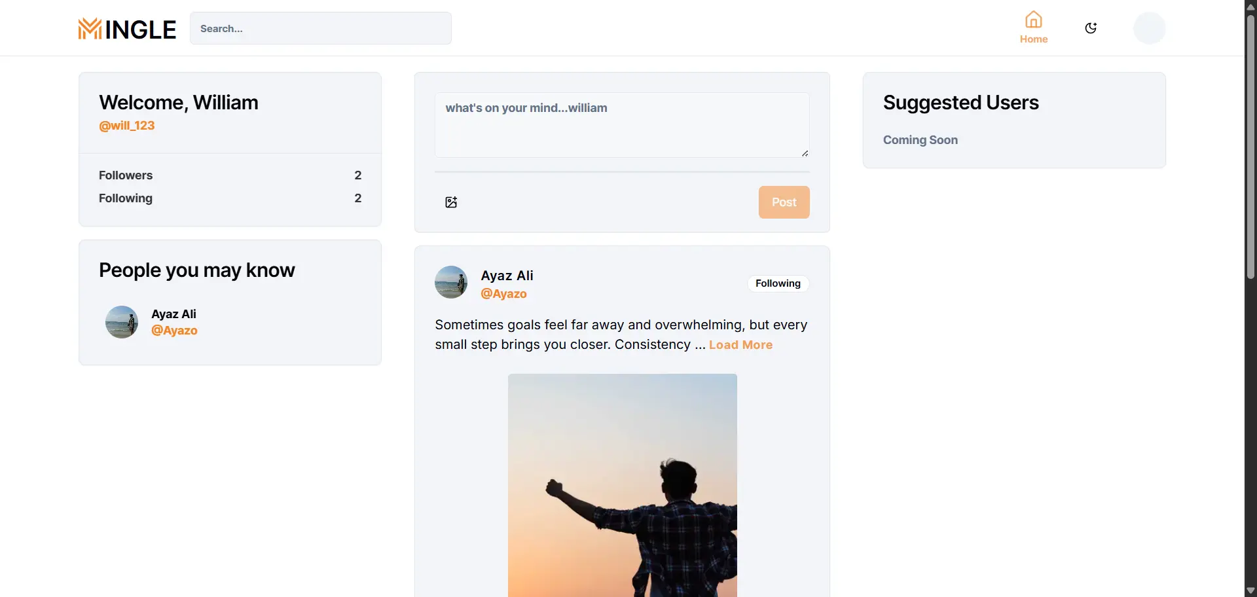Toggle the Following button on Ayaz's post
The width and height of the screenshot is (1257, 597).
point(778,283)
